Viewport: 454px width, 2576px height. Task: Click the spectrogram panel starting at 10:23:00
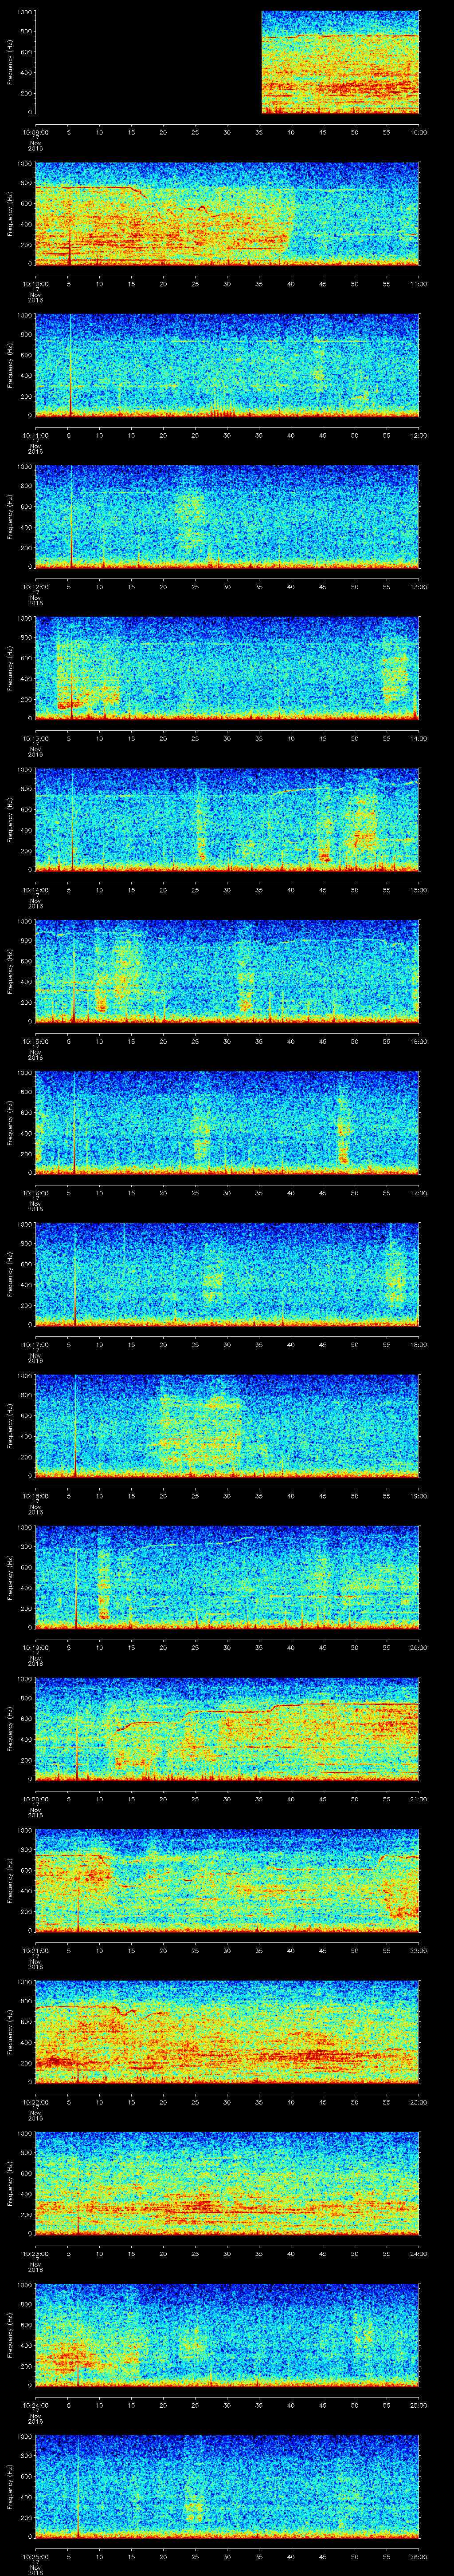[x=227, y=2183]
